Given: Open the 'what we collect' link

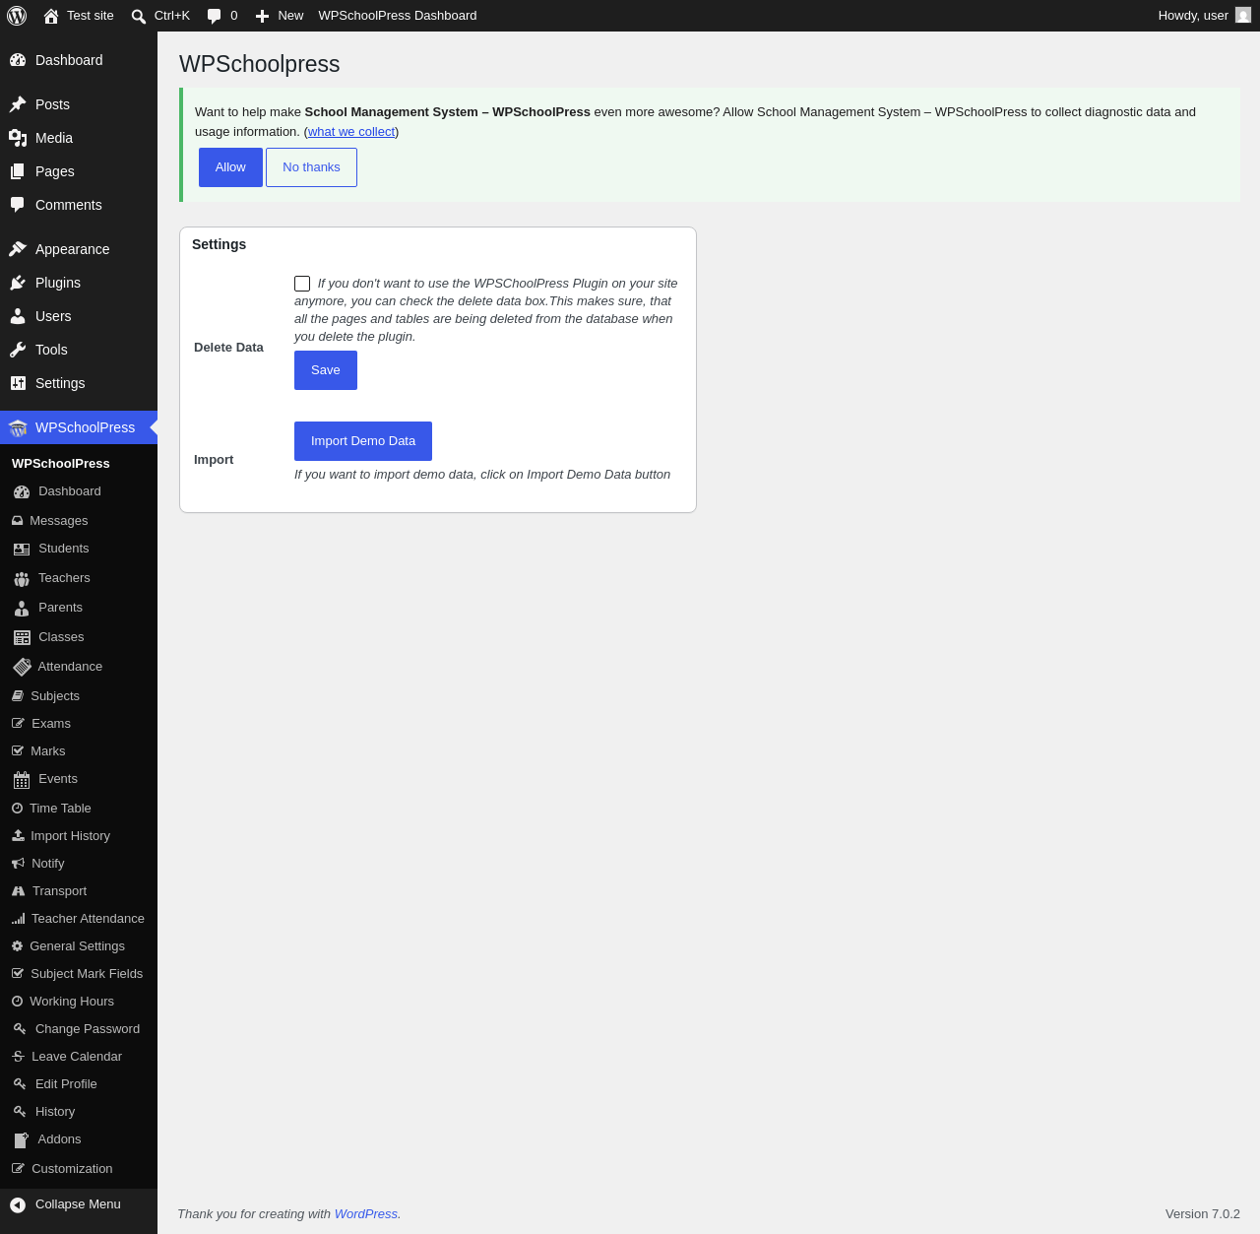Looking at the screenshot, I should coord(351,132).
